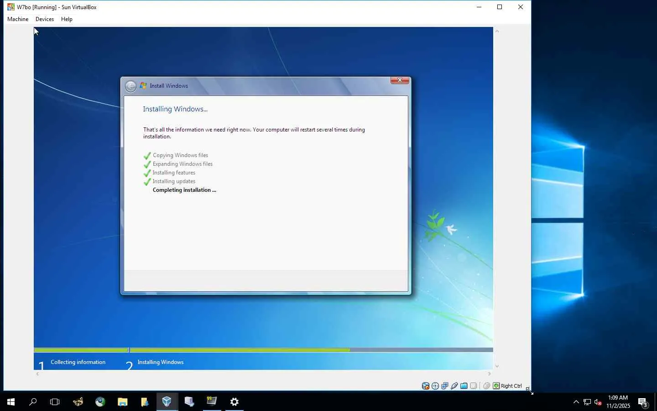Click the 'Collecting information' stage label
Viewport: 657px width, 411px height.
point(78,362)
